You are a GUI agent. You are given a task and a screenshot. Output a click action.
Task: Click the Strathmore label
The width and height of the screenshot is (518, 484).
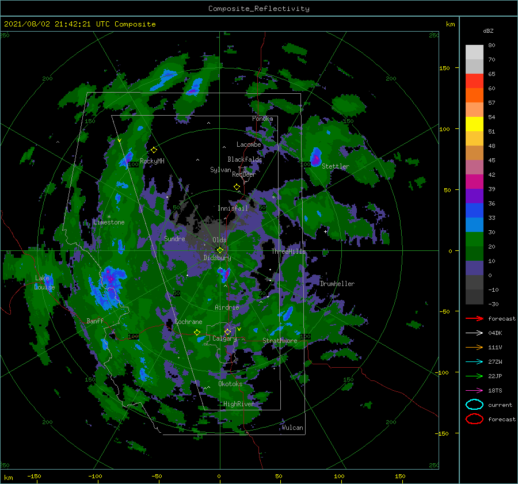coord(280,341)
